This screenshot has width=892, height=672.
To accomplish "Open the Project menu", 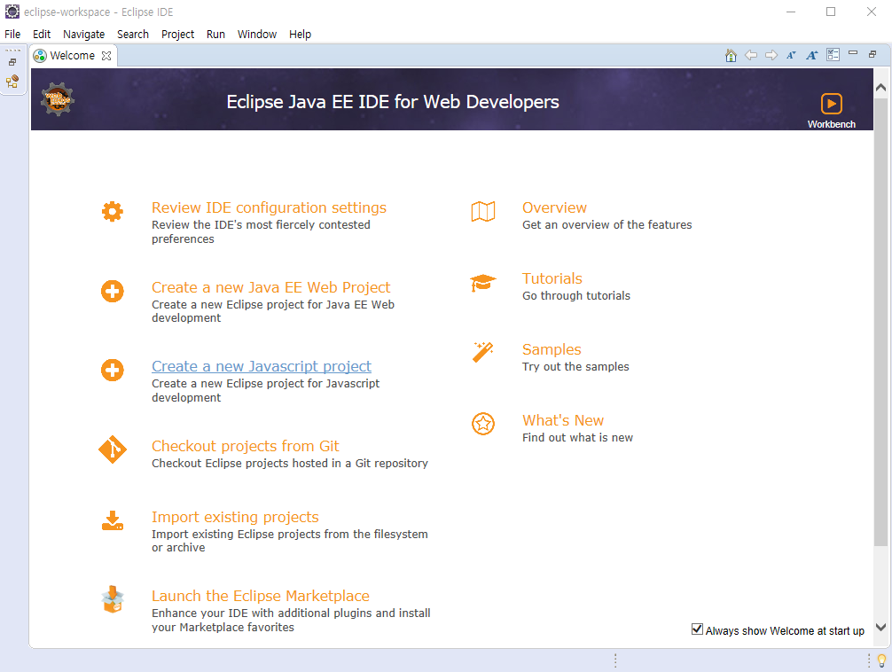I will coord(177,35).
